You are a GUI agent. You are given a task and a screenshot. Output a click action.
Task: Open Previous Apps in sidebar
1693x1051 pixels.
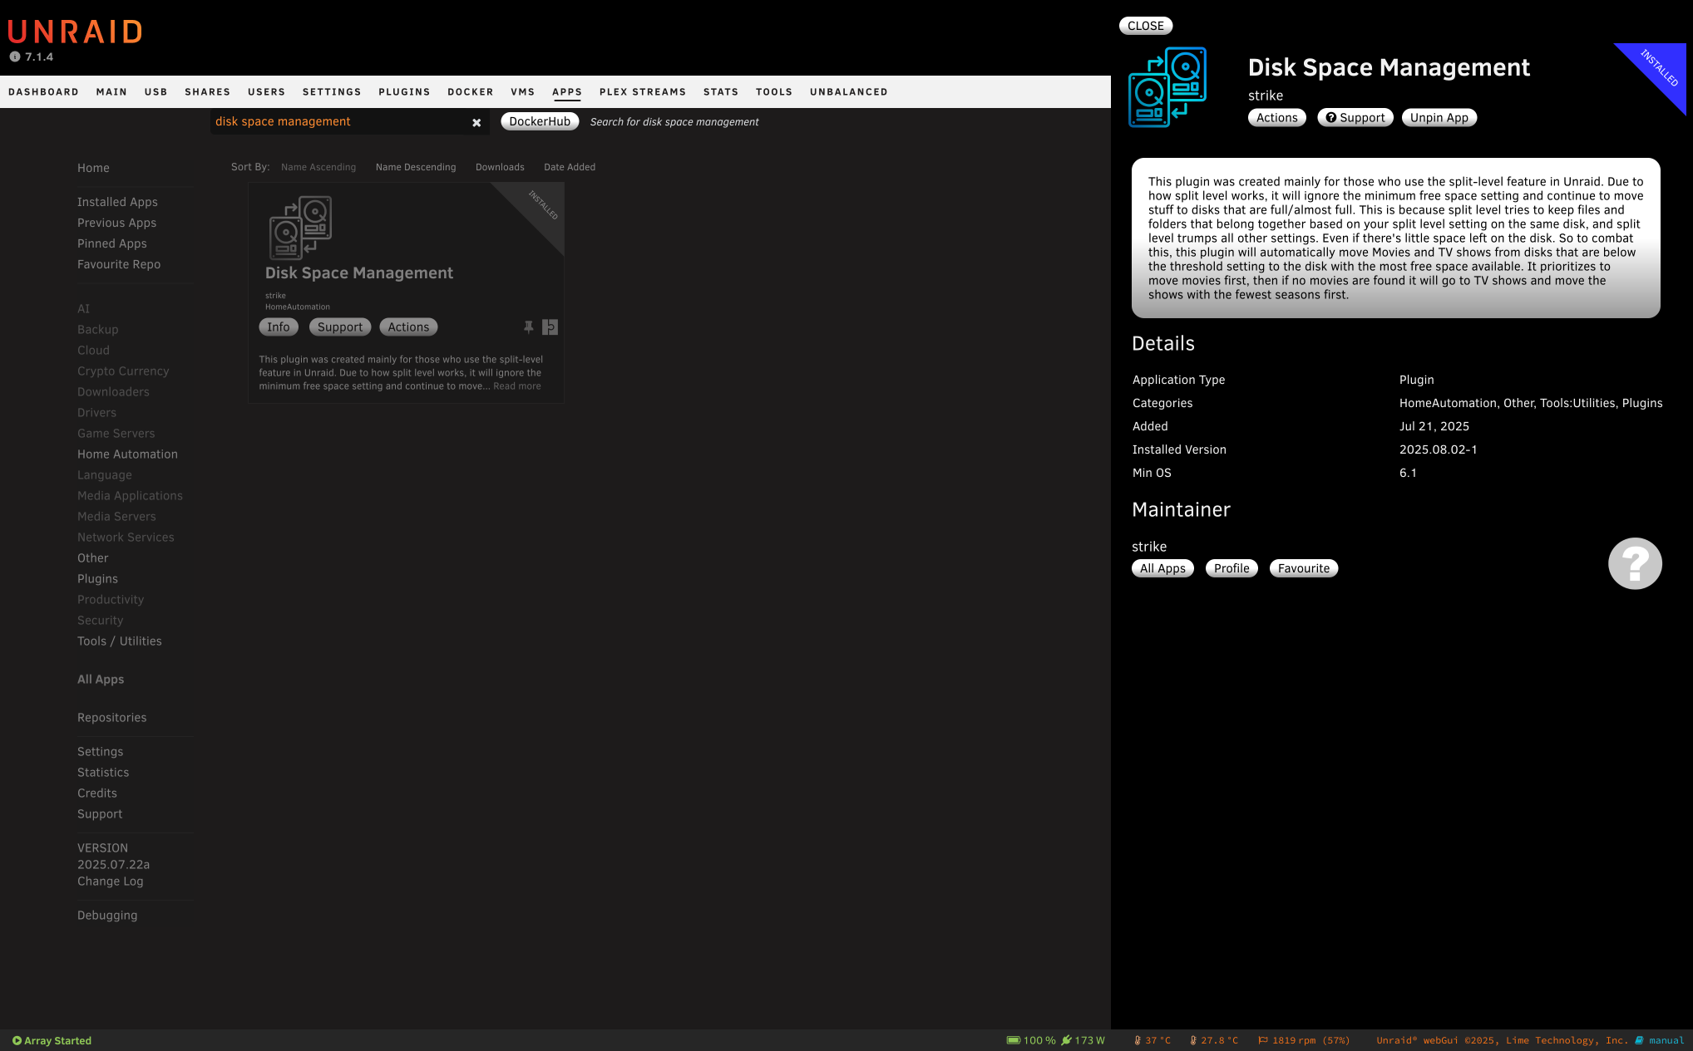pos(116,223)
